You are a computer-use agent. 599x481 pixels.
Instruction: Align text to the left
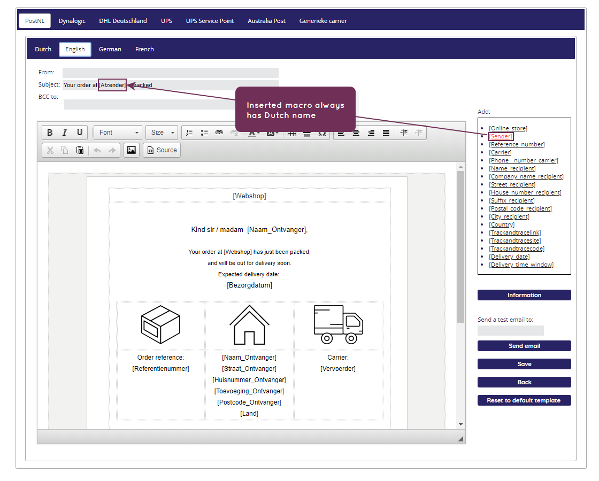(x=341, y=133)
